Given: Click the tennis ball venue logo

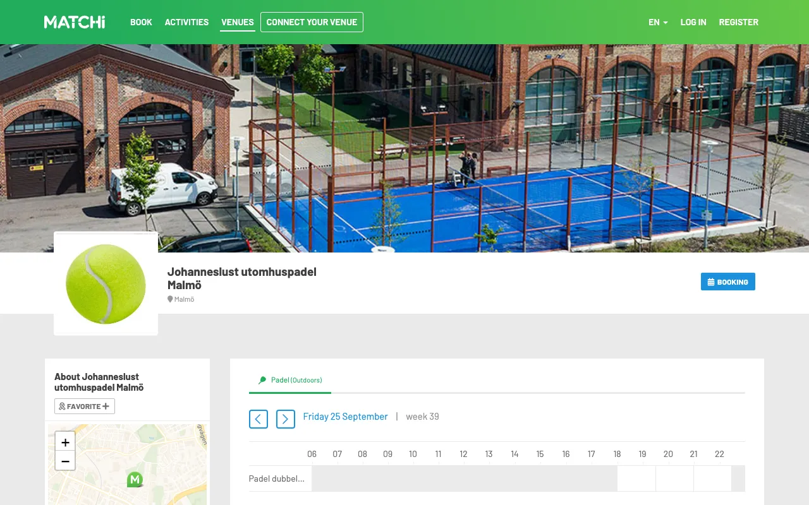Looking at the screenshot, I should click(106, 283).
